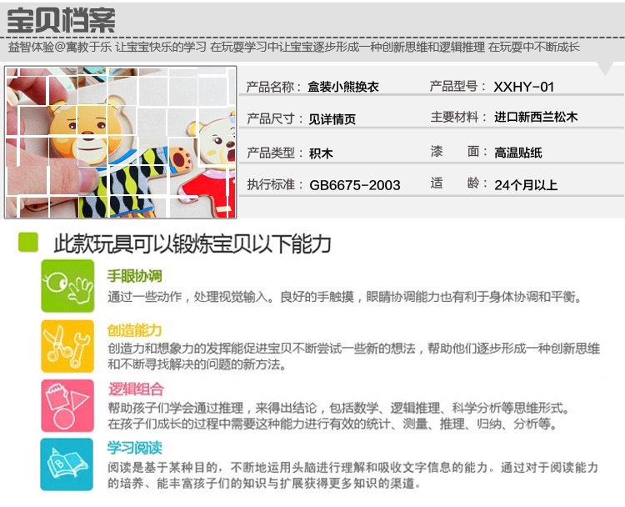Select the 手眼协调 heading
The width and height of the screenshot is (625, 507).
tap(135, 276)
